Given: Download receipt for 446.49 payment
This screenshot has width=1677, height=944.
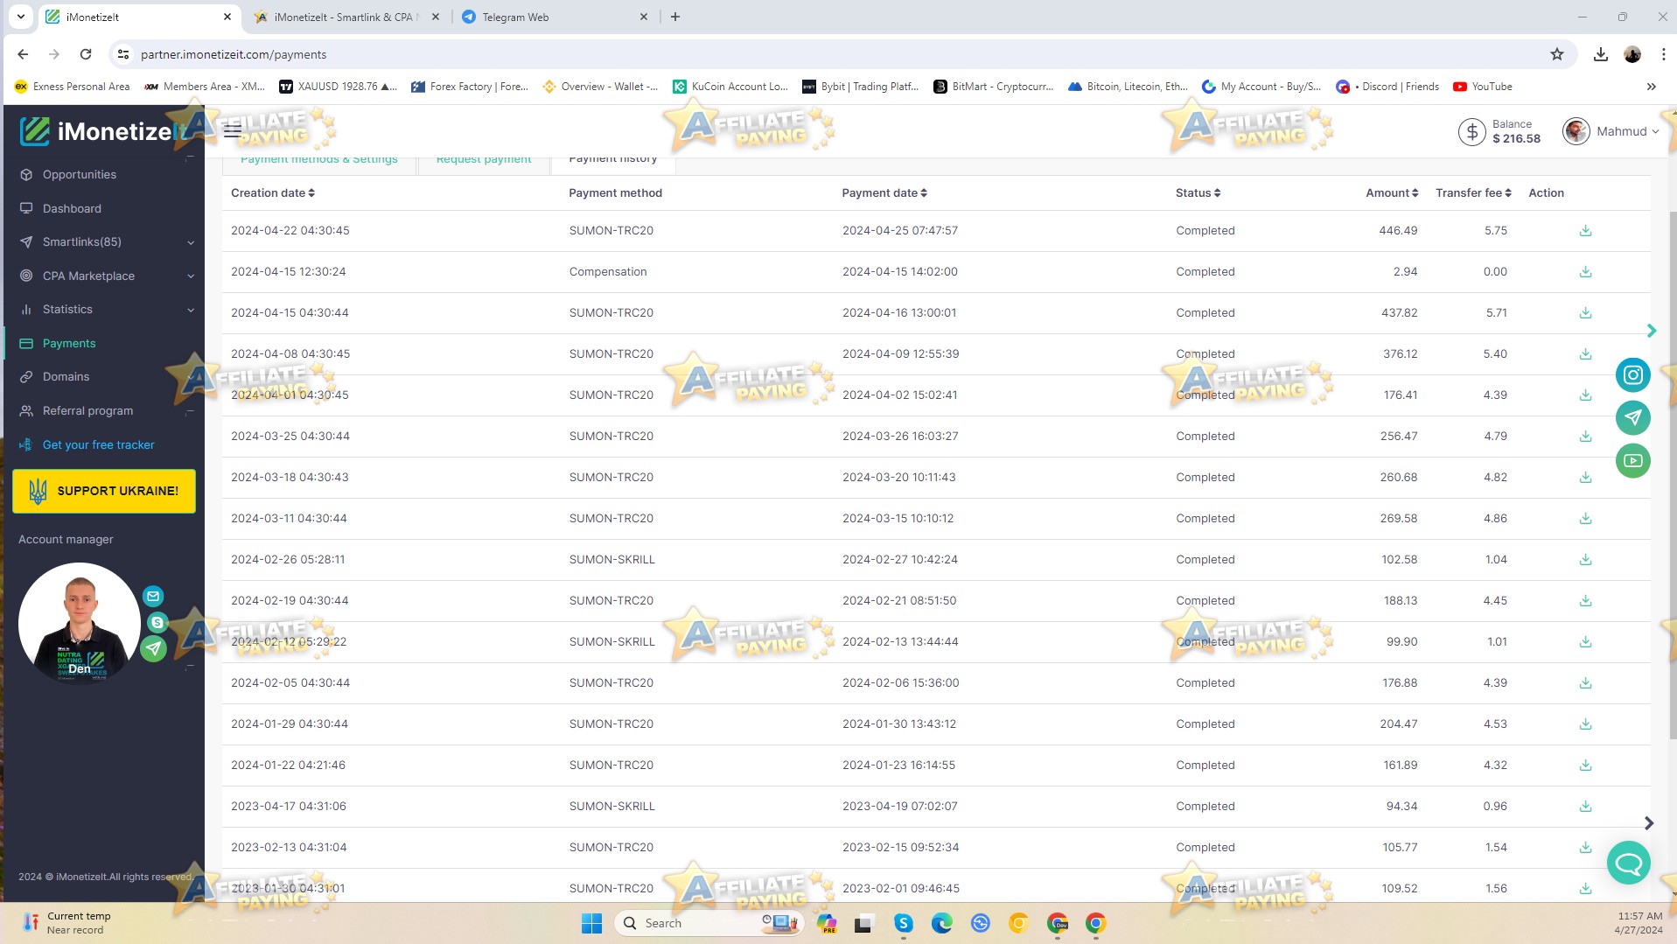Looking at the screenshot, I should point(1585,231).
